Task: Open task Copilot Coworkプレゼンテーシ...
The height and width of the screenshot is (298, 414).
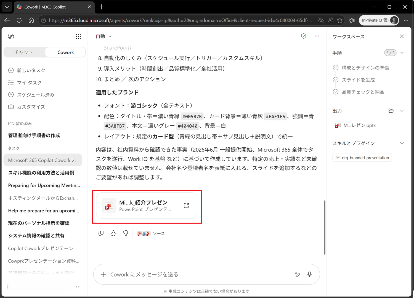Action: (x=43, y=248)
